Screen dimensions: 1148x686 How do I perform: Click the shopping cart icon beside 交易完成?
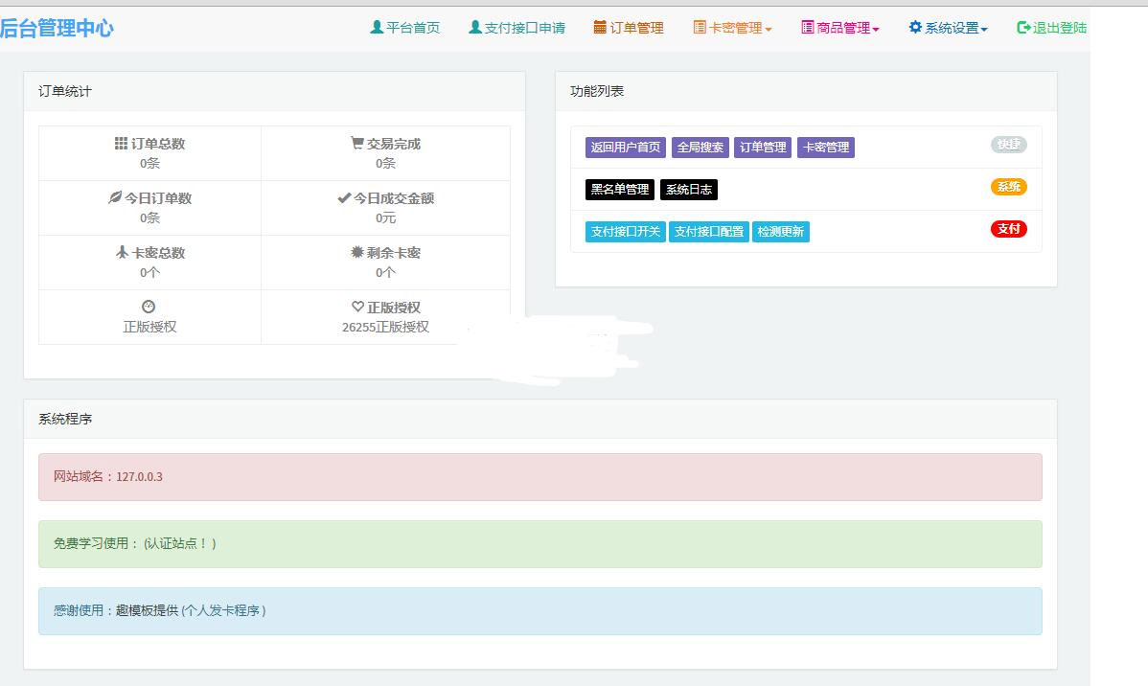(356, 144)
